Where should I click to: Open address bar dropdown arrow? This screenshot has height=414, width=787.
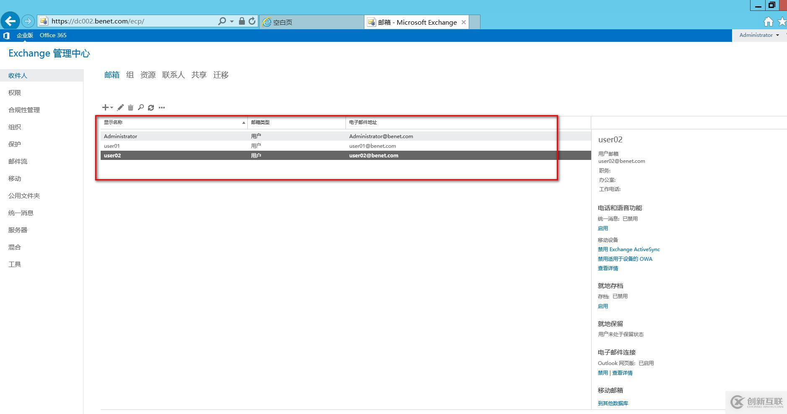(231, 21)
